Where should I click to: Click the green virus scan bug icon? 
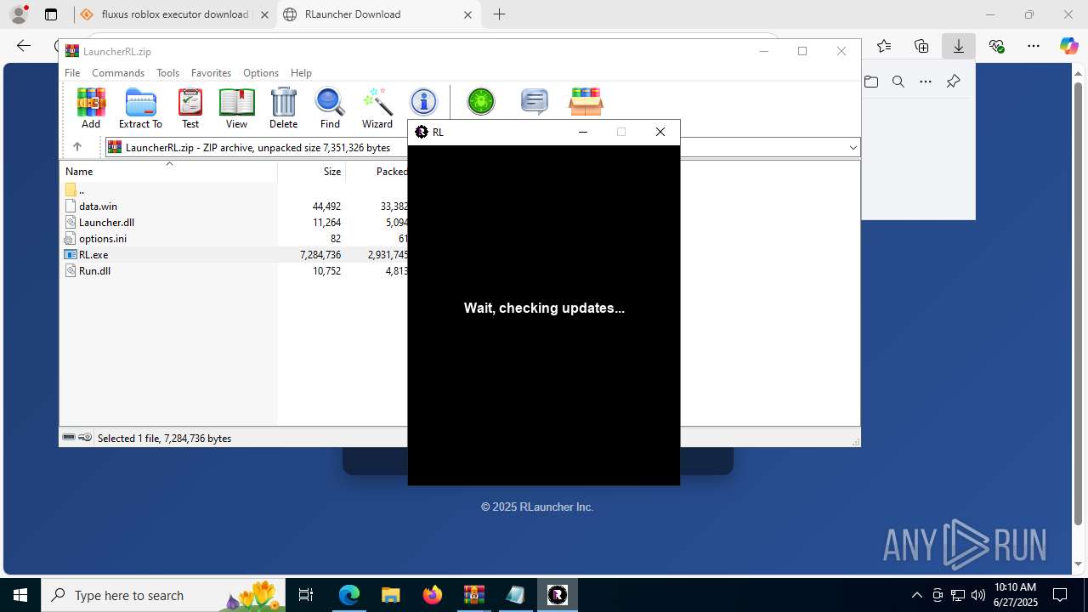coord(481,102)
